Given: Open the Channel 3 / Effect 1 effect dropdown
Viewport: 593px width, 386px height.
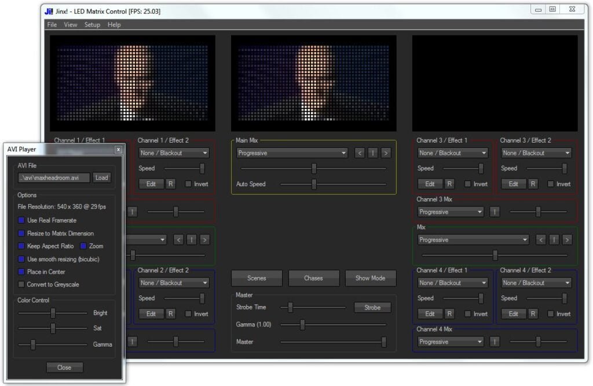Looking at the screenshot, I should pyautogui.click(x=452, y=152).
